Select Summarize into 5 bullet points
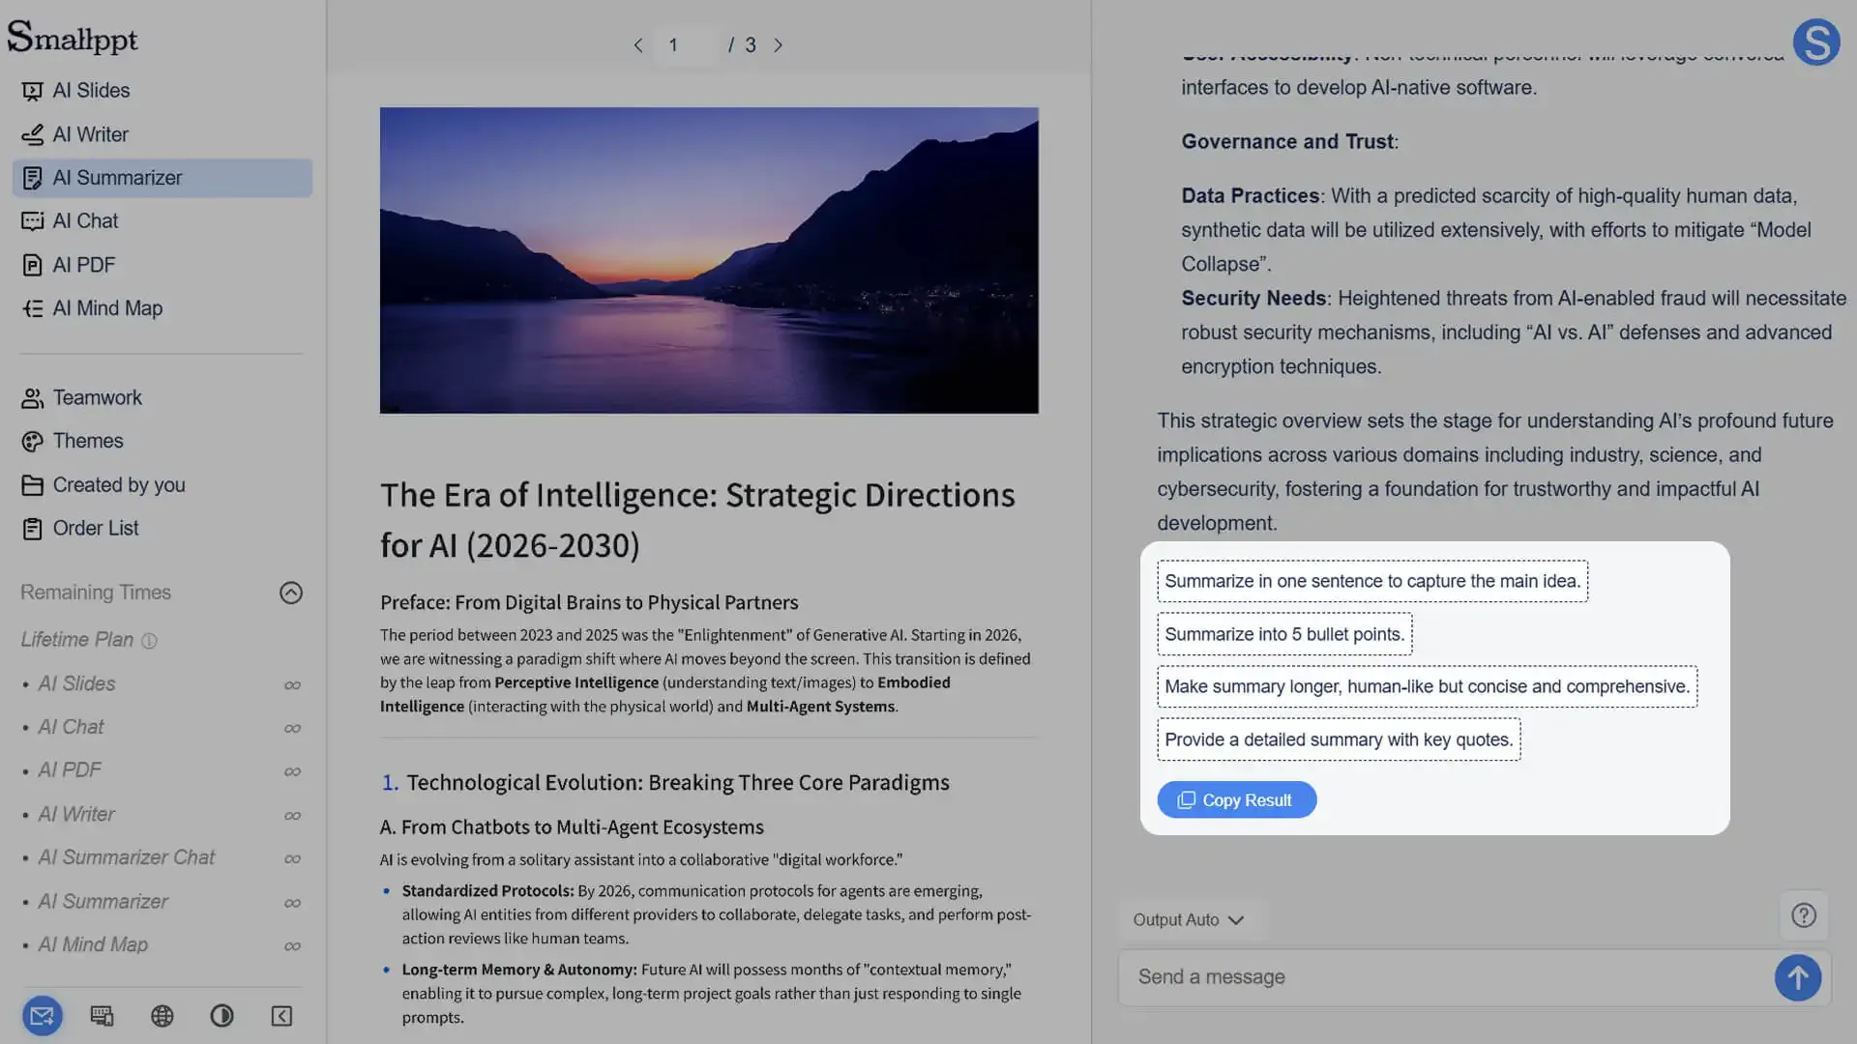Viewport: 1857px width, 1044px height. pyautogui.click(x=1284, y=634)
